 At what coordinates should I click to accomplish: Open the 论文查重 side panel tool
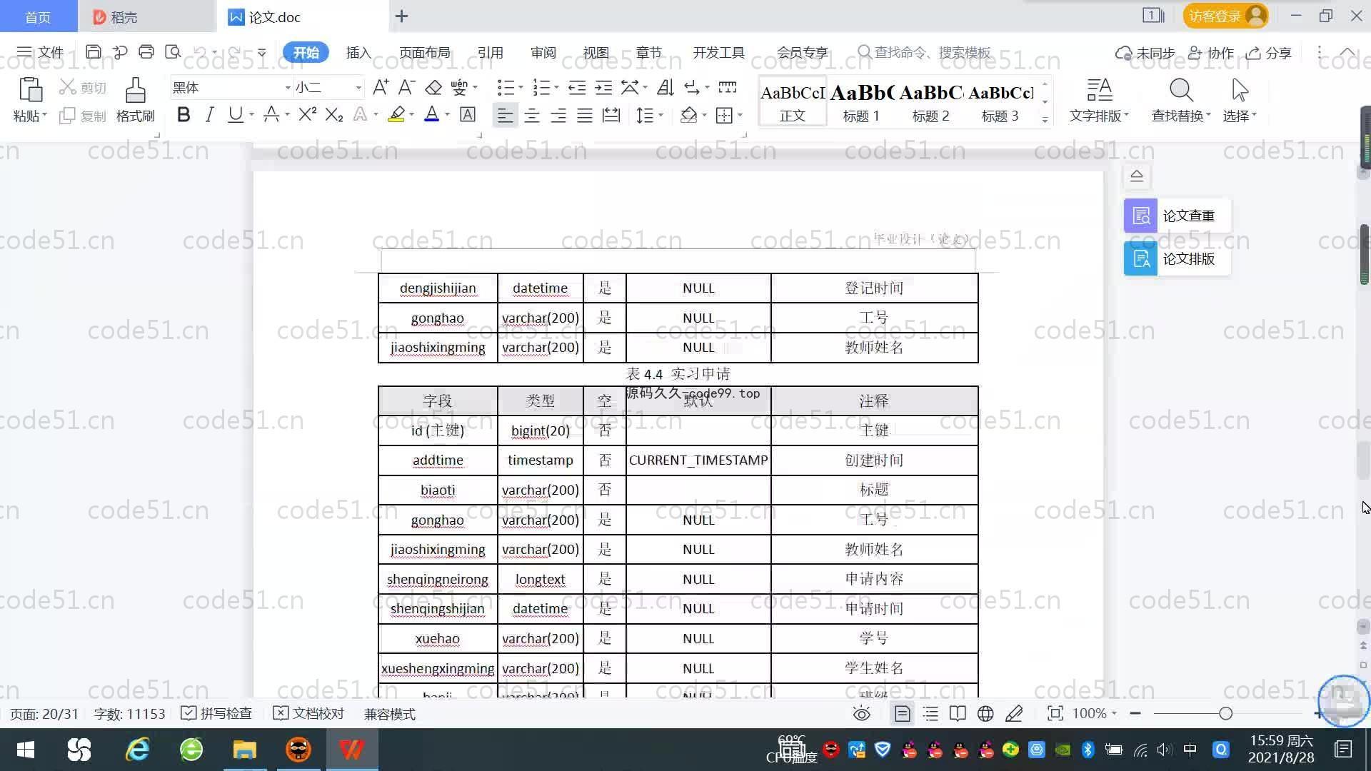(x=1177, y=216)
